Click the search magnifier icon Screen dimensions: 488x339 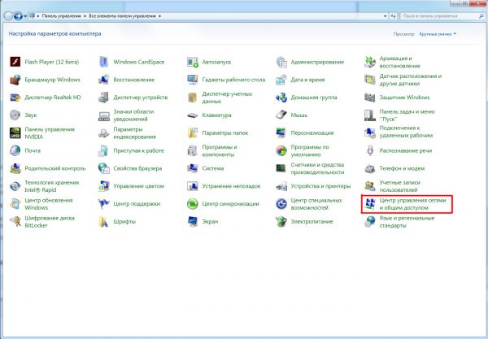click(481, 16)
